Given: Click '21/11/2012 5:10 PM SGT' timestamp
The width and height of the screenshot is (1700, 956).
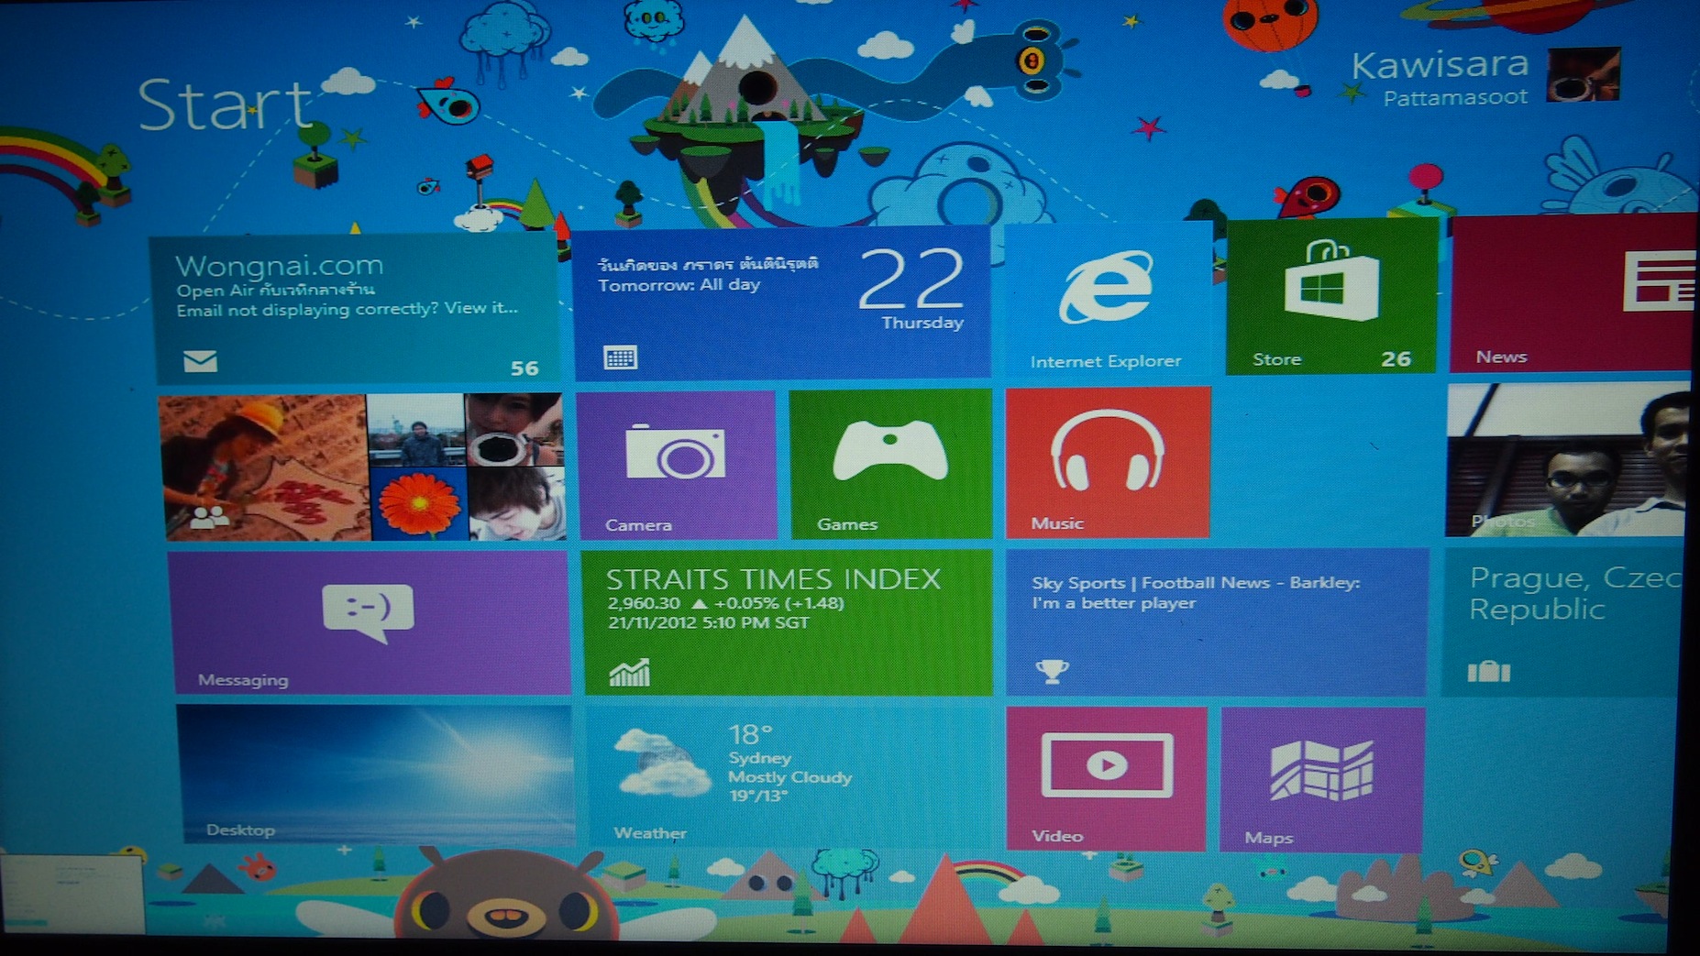Looking at the screenshot, I should 709,622.
